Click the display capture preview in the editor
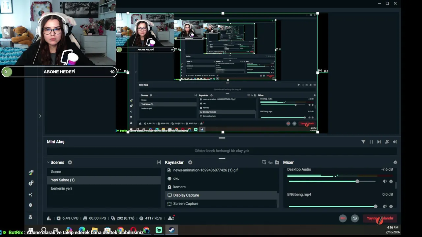Image resolution: width=422 pixels, height=237 pixels. coord(223,72)
